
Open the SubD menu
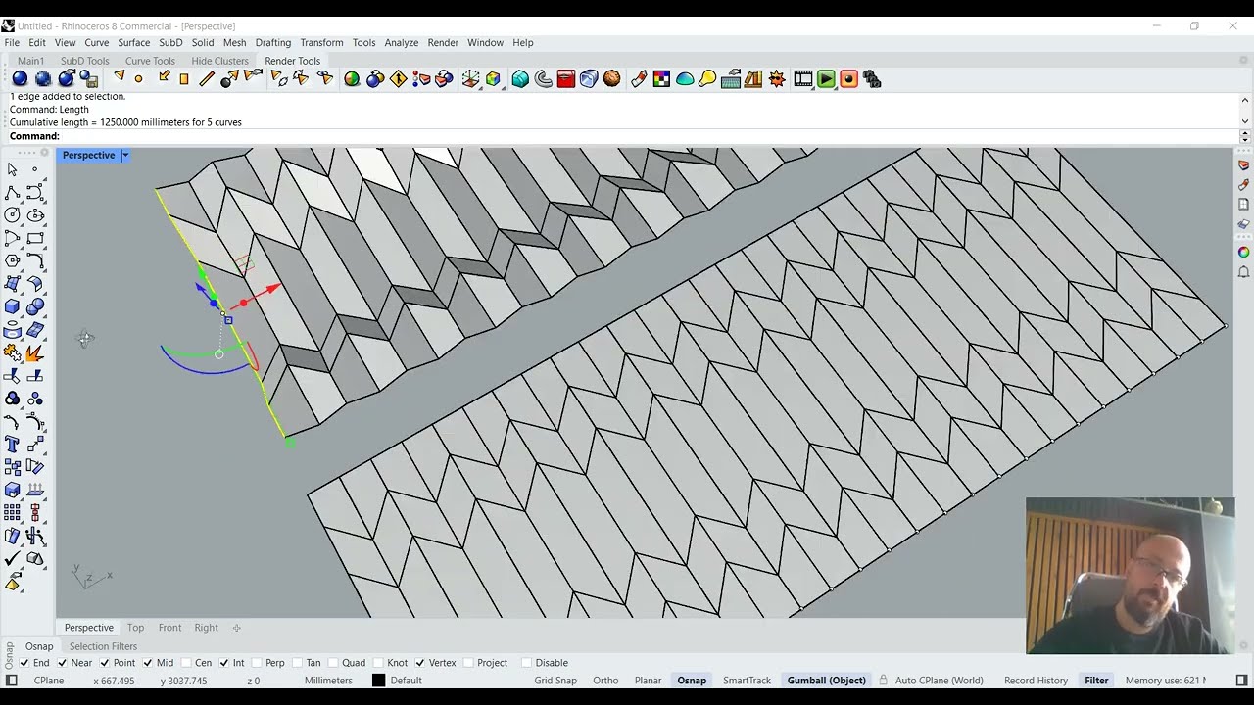(x=170, y=43)
